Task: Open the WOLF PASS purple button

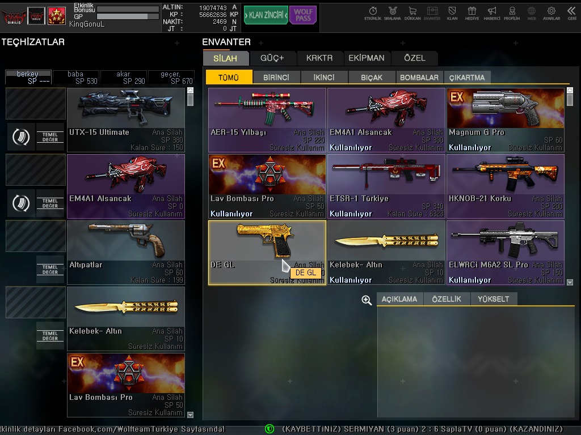Action: pyautogui.click(x=303, y=15)
